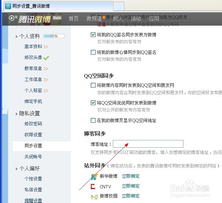
Task: Select the 同步设置_腾讯微博 browser tab
Action: pos(58,6)
